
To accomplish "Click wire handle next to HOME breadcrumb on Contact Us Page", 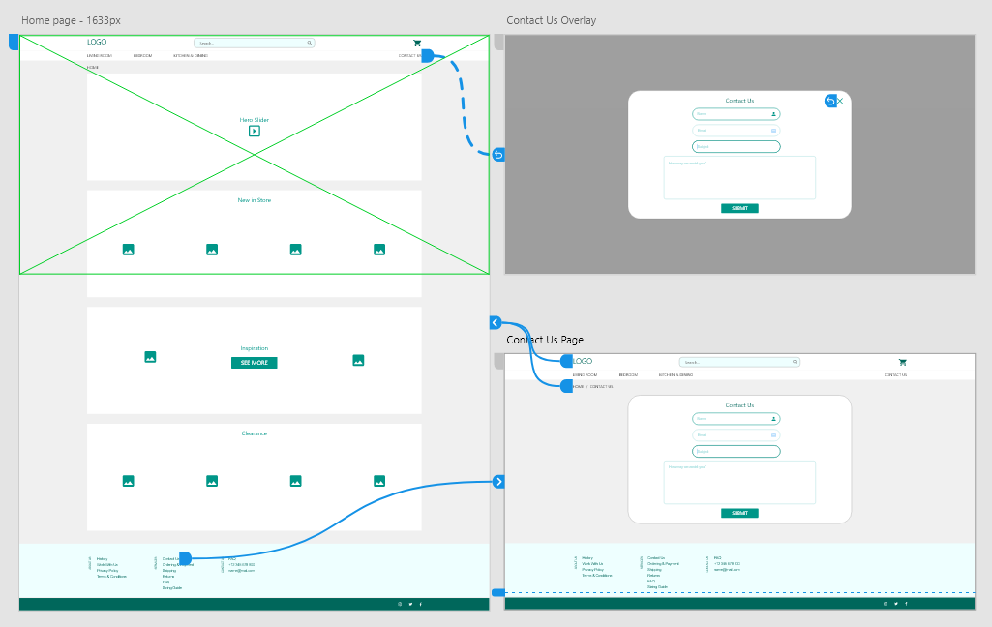I will [x=567, y=386].
